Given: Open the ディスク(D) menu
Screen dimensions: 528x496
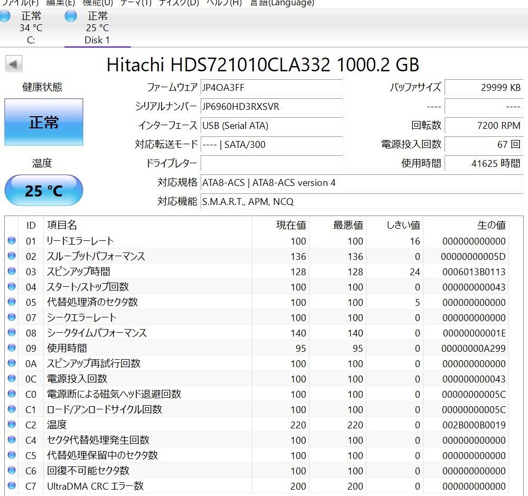Looking at the screenshot, I should tap(178, 3).
